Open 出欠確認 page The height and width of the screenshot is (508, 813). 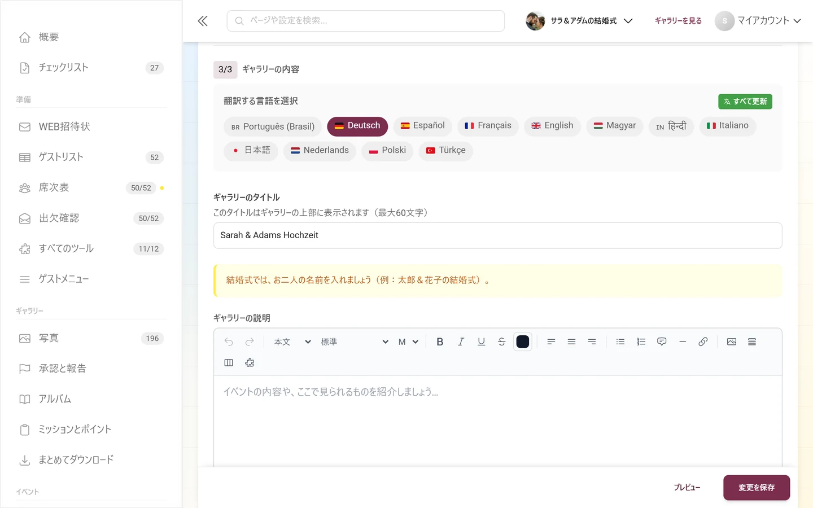tap(91, 218)
